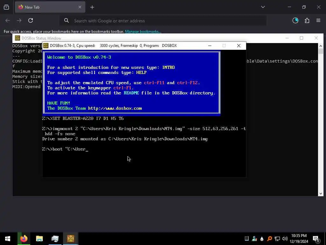The height and width of the screenshot is (245, 326).
Task: Open a new tab with plus button
Action: tap(92, 7)
